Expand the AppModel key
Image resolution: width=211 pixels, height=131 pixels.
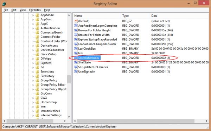[x=33, y=15]
